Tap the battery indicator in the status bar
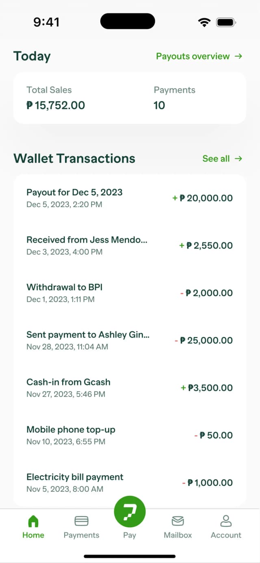 (x=225, y=22)
